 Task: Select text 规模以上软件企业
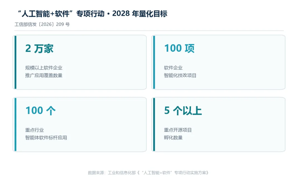44,68
